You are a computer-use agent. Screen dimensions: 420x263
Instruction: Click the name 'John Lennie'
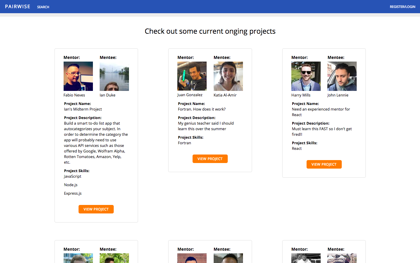pyautogui.click(x=338, y=95)
